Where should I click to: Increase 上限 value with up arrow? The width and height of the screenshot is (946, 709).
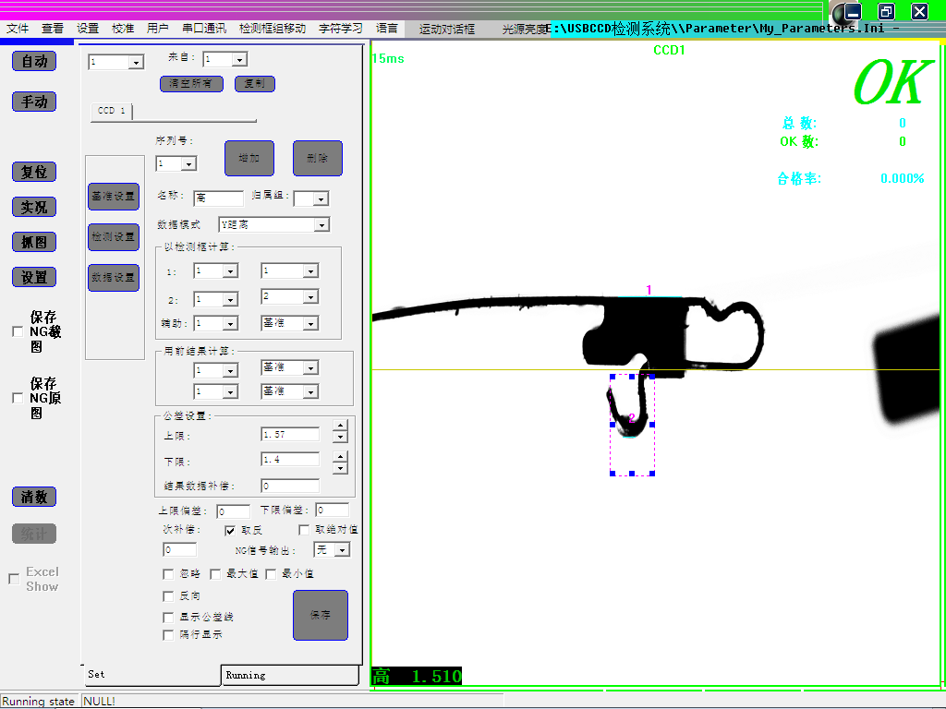pos(340,429)
